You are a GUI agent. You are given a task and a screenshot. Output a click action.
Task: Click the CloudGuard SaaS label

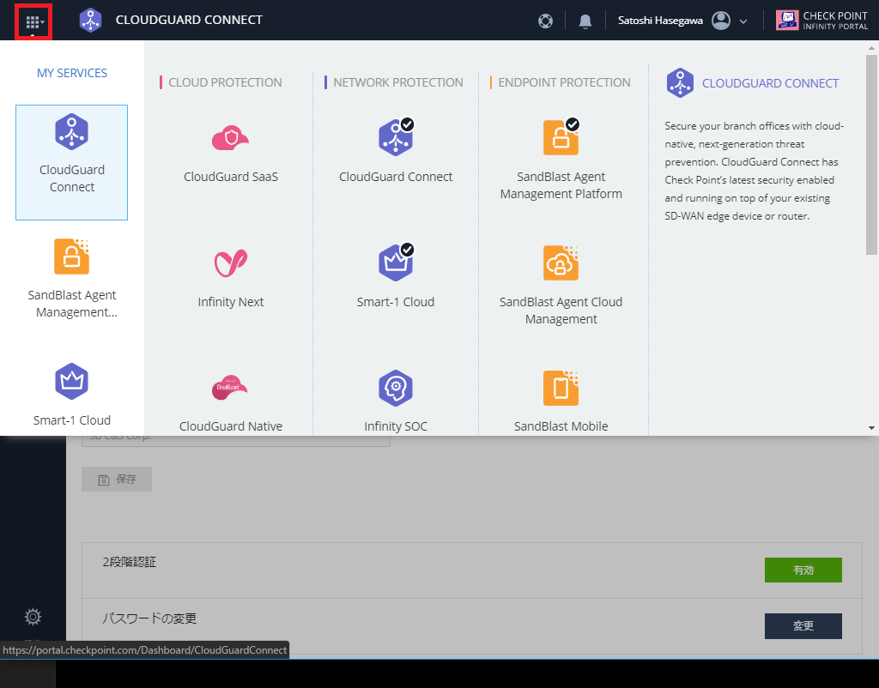pos(231,177)
